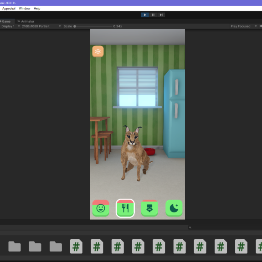Image resolution: width=262 pixels, height=262 pixels.
Task: Select the third C# script file icon
Action: tap(118, 247)
